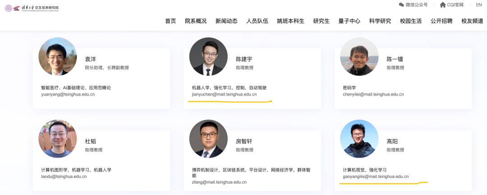487x195 pixels.
Task: Open 陈建宇's profile photo
Action: (x=208, y=57)
